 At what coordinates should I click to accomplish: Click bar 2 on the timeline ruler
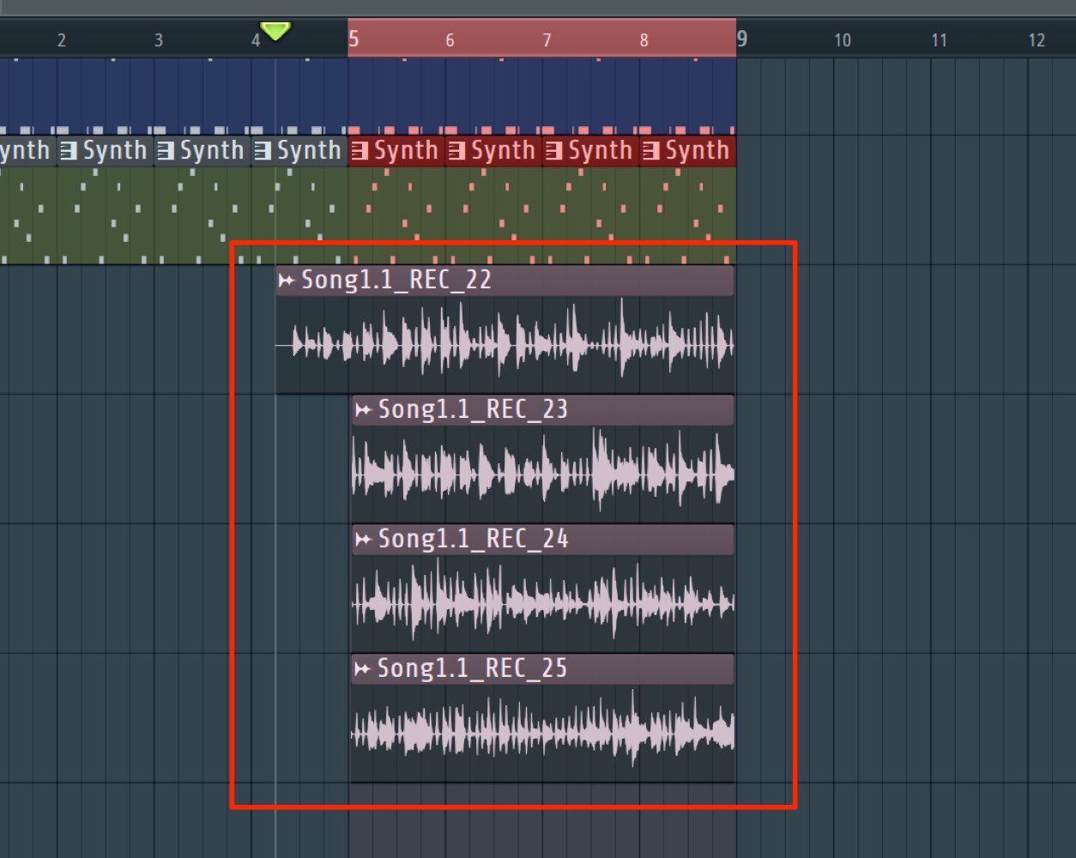61,40
